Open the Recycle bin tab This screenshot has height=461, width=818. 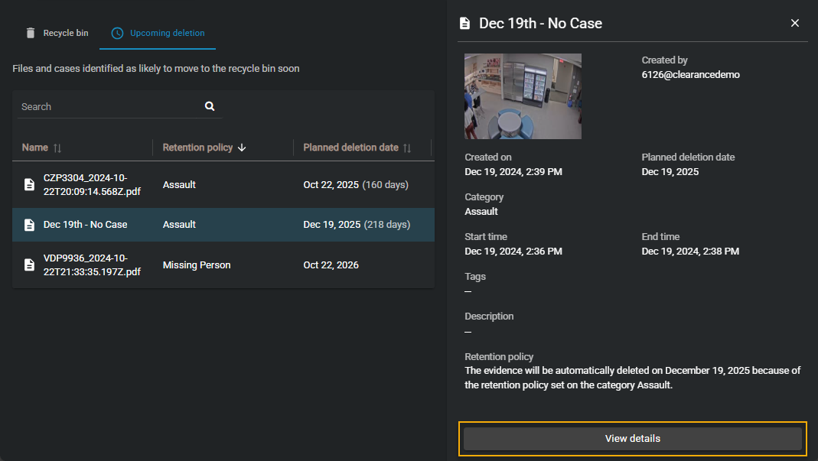tap(57, 33)
